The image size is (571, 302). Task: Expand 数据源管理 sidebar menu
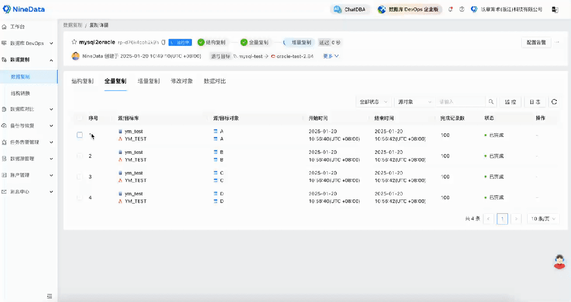coord(29,159)
